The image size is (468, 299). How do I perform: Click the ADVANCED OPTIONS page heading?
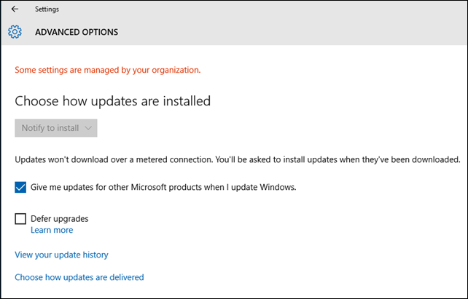pyautogui.click(x=77, y=32)
